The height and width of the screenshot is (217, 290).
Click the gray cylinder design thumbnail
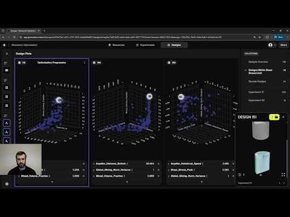[x=260, y=130]
